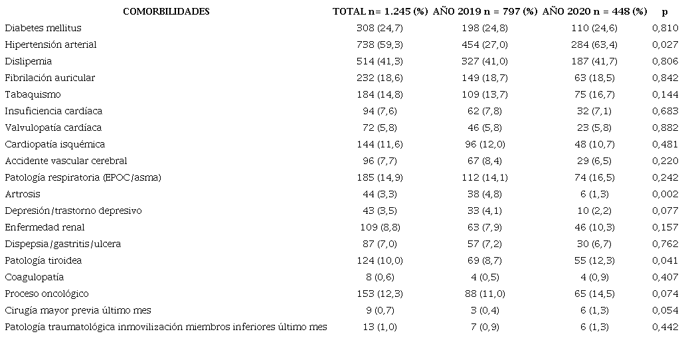
Task: Click the COMORBILIDADES column header
Action: [166, 11]
